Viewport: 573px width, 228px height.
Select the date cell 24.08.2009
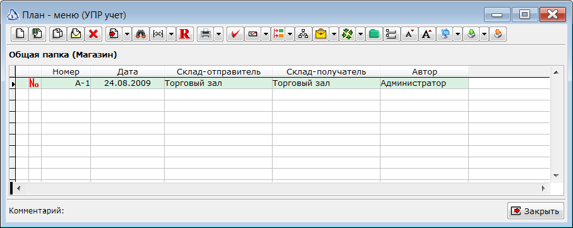coord(127,83)
